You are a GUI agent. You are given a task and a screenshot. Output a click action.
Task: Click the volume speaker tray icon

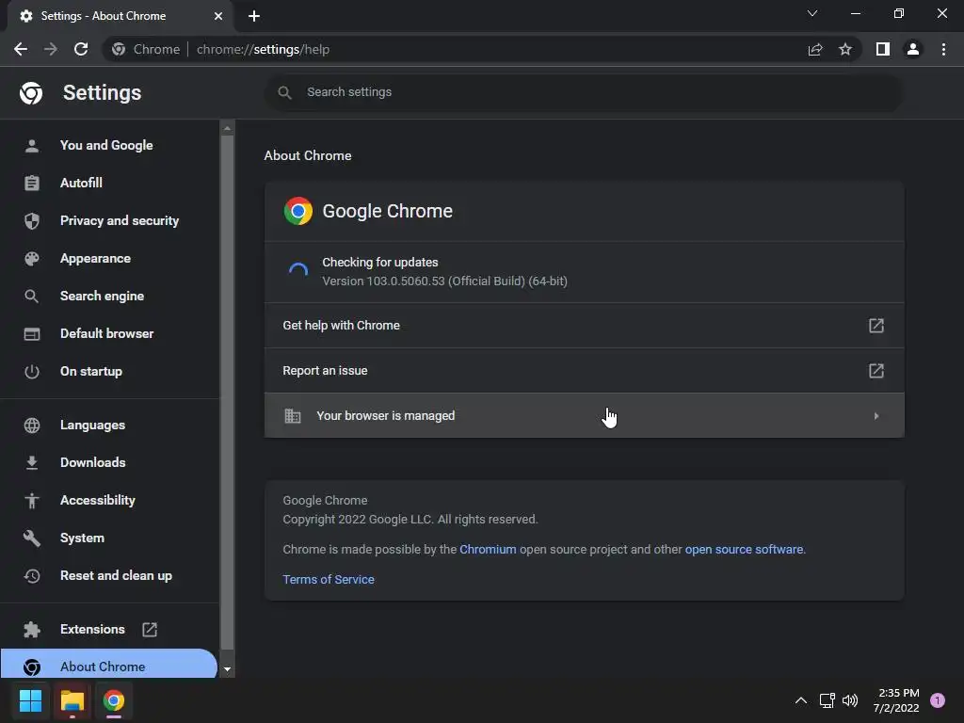[850, 700]
